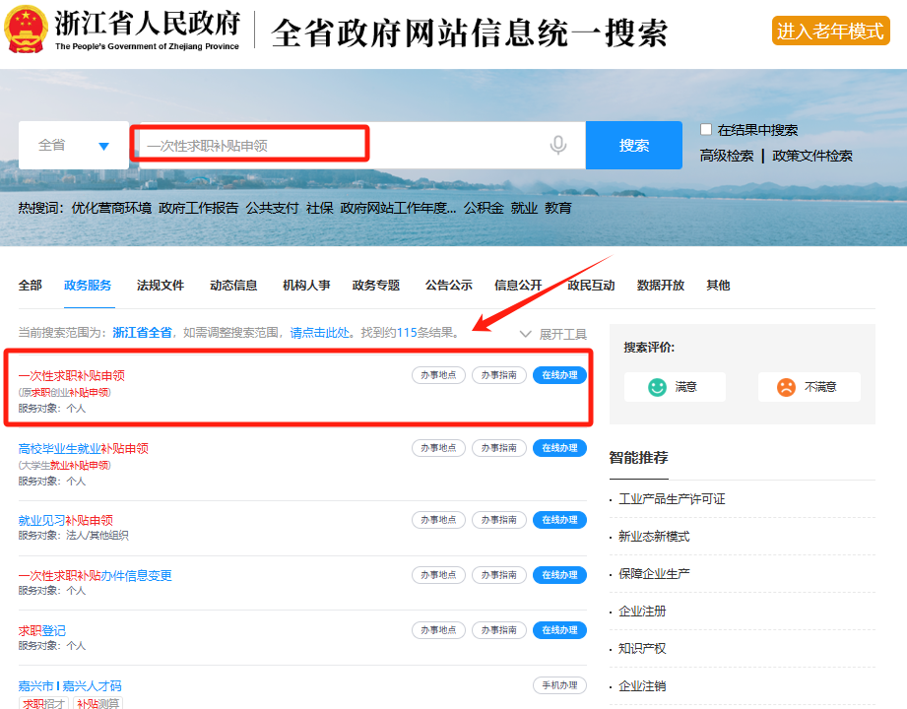The width and height of the screenshot is (907, 709).
Task: Click the green smiley 满意 face icon
Action: pos(657,387)
